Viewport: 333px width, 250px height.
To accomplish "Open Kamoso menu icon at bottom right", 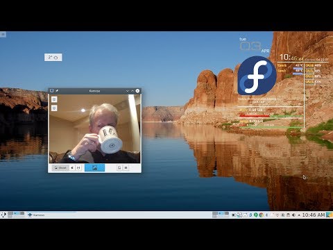I will [x=126, y=167].
